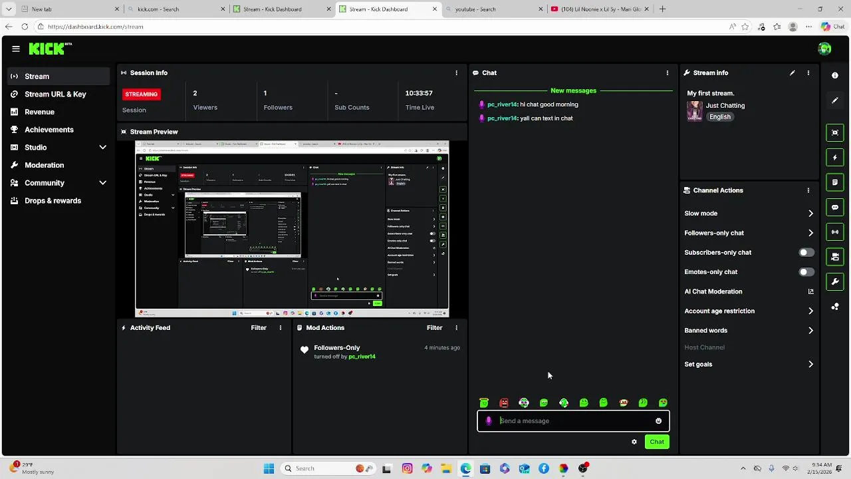
Task: Open Drops & rewards page
Action: click(x=59, y=200)
